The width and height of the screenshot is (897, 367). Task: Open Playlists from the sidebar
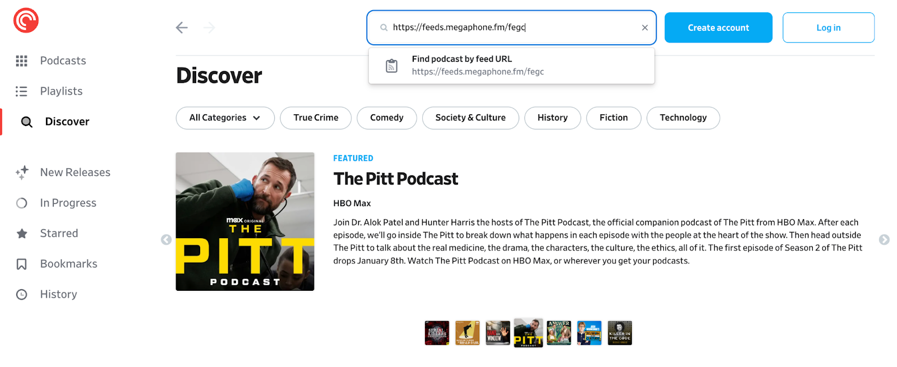(x=49, y=91)
